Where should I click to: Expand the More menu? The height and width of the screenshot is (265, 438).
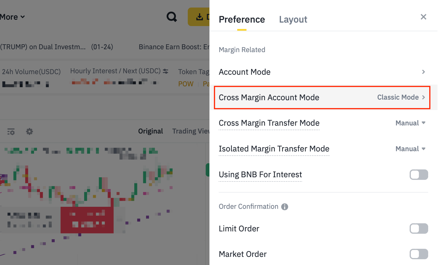[12, 17]
